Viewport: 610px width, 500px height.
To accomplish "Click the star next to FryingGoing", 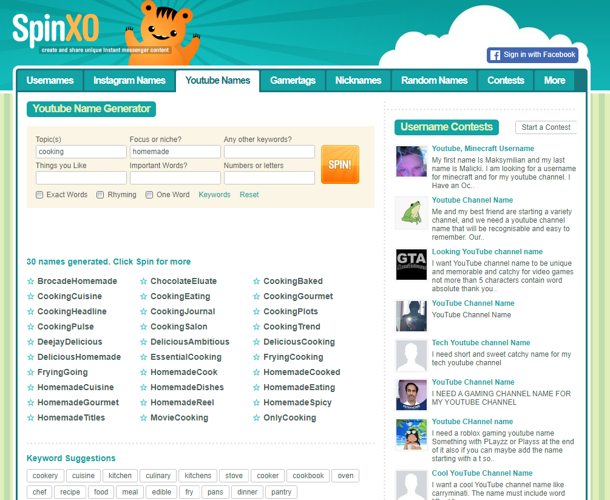I will [x=31, y=372].
